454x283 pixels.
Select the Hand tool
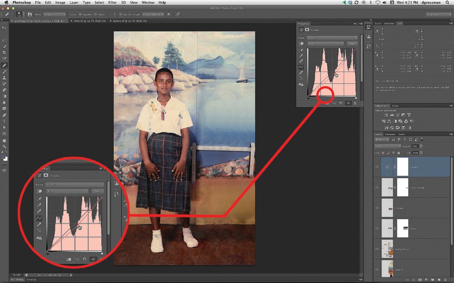(4, 140)
